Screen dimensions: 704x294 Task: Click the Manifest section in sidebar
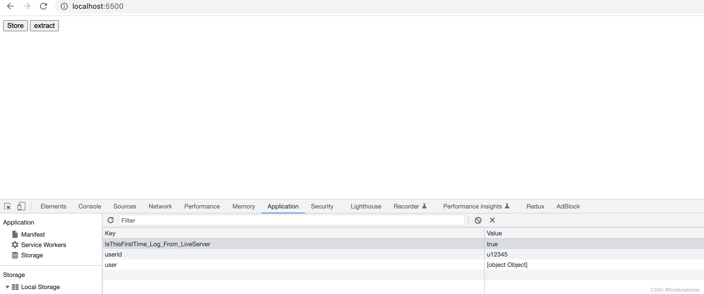click(33, 234)
